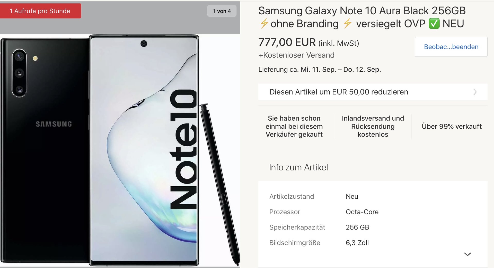The width and height of the screenshot is (494, 268).
Task: Click the second lightning bolt before versiegelt
Action: click(x=347, y=24)
